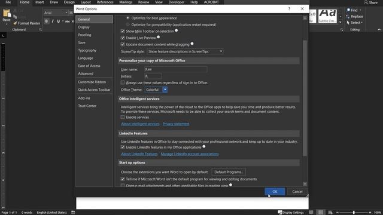This screenshot has width=383, height=215.
Task: Select the Advanced options category
Action: point(94,73)
